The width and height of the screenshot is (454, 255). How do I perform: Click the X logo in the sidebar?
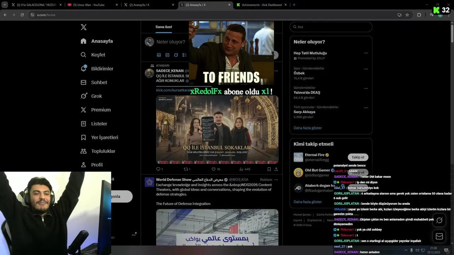click(x=83, y=27)
